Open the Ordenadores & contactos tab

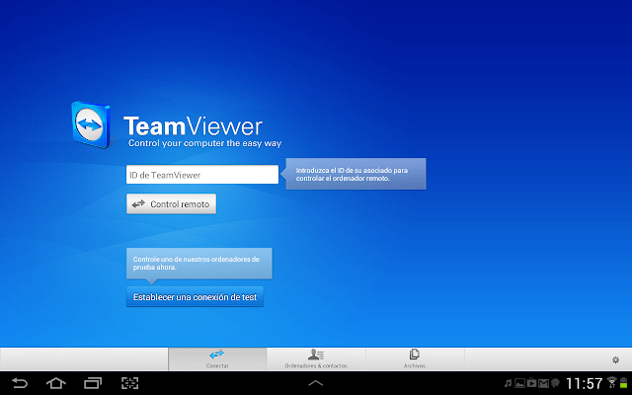(316, 358)
